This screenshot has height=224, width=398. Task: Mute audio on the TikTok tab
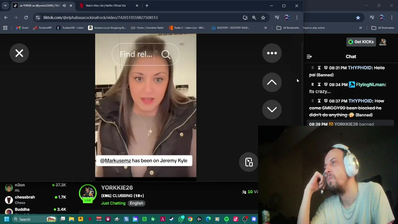pos(64,6)
